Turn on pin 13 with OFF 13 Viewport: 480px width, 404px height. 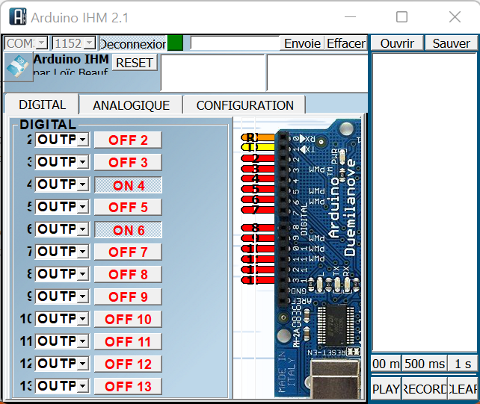pyautogui.click(x=128, y=386)
